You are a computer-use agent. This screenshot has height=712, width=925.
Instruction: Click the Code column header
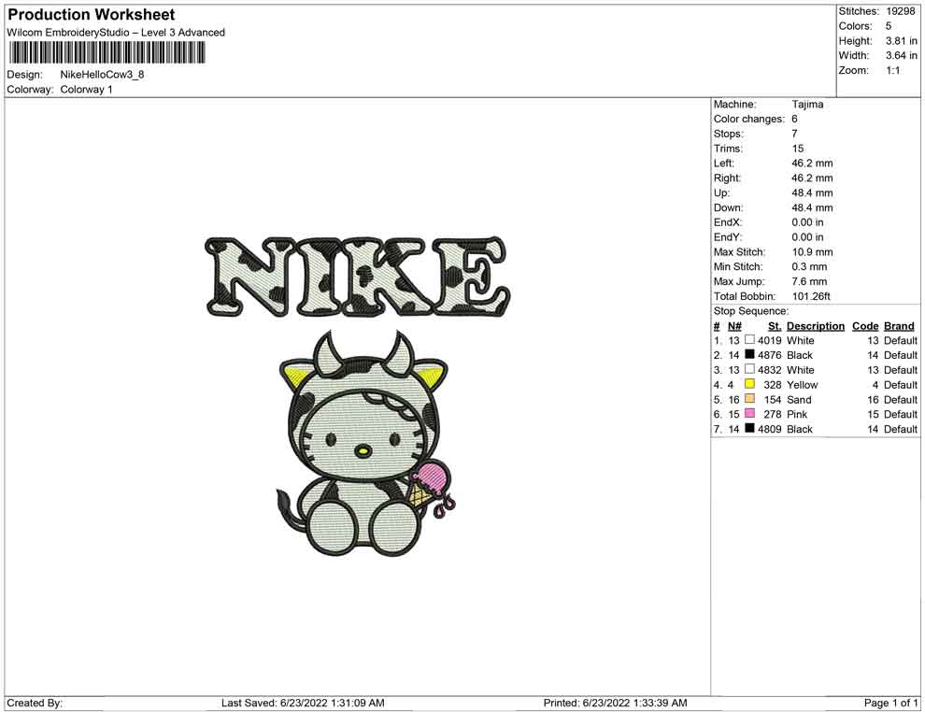tap(865, 326)
